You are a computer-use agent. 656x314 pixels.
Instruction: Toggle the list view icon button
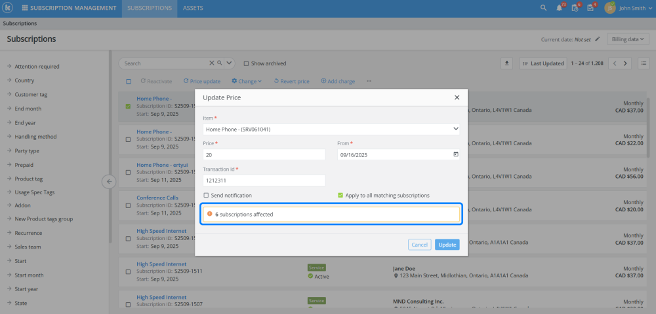(644, 63)
